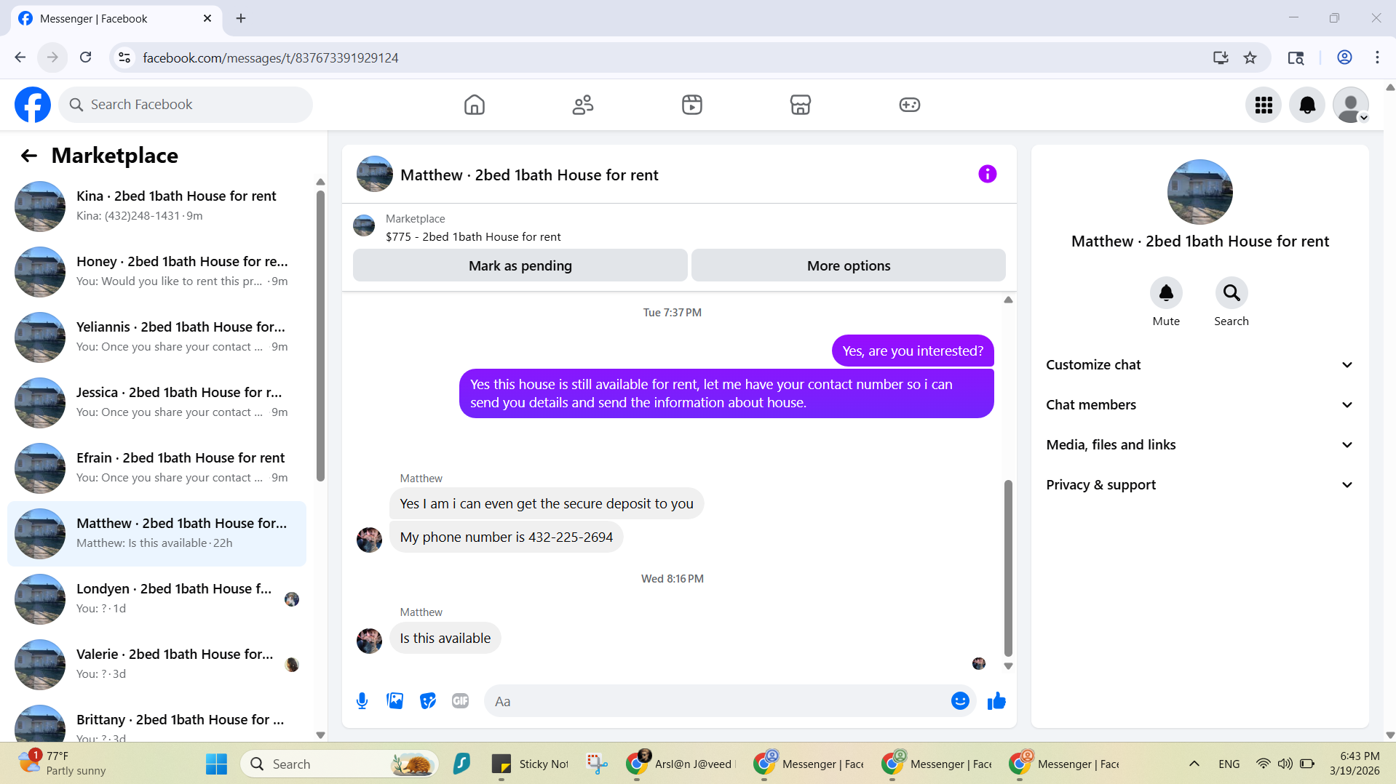The image size is (1396, 784).
Task: Expand Chat members section
Action: pyautogui.click(x=1199, y=404)
